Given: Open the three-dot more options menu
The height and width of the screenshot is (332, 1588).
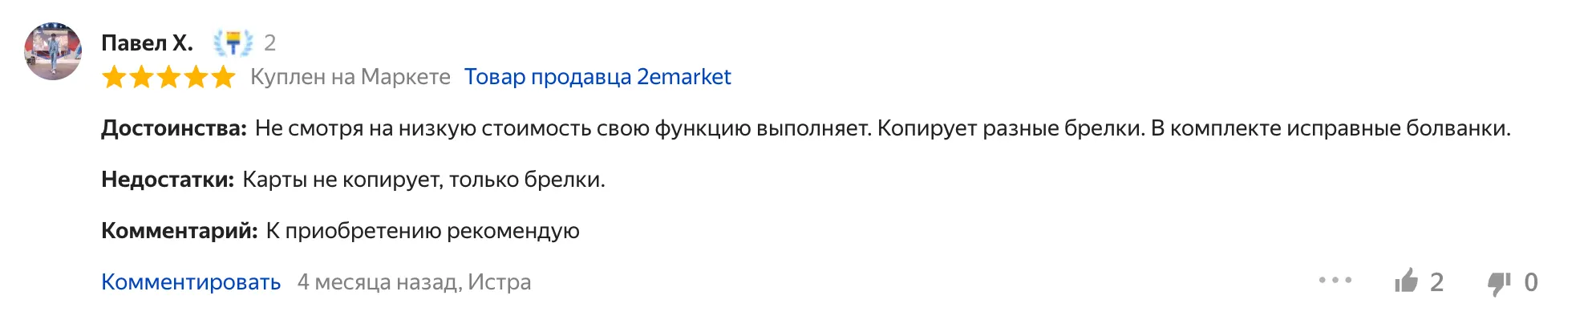Looking at the screenshot, I should tap(1335, 281).
